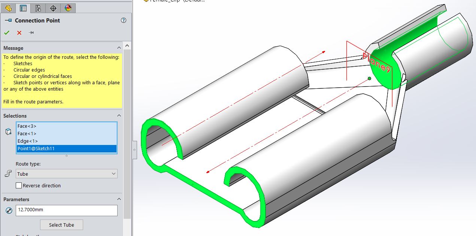The width and height of the screenshot is (476, 236).
Task: Pin the PropertyManager with pushpin icon
Action: coord(31,33)
